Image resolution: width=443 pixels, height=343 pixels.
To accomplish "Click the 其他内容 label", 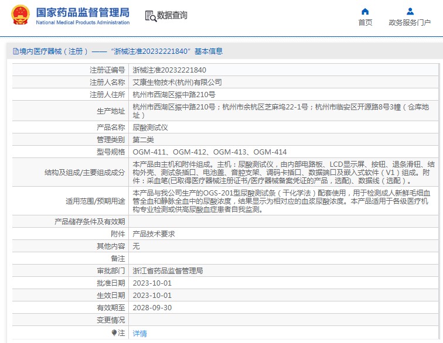I will 111,246.
